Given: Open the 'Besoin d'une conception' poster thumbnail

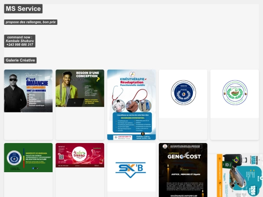Looking at the screenshot, I should [x=80, y=88].
